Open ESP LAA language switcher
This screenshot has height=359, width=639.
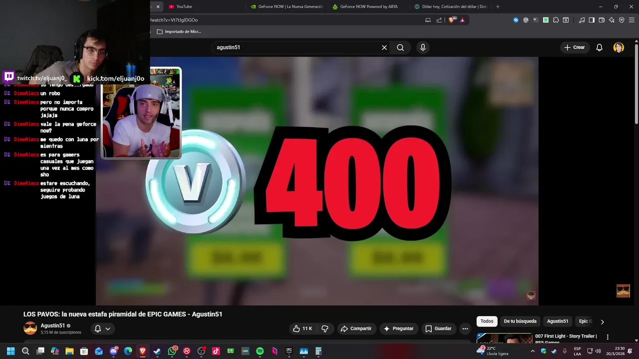click(577, 351)
